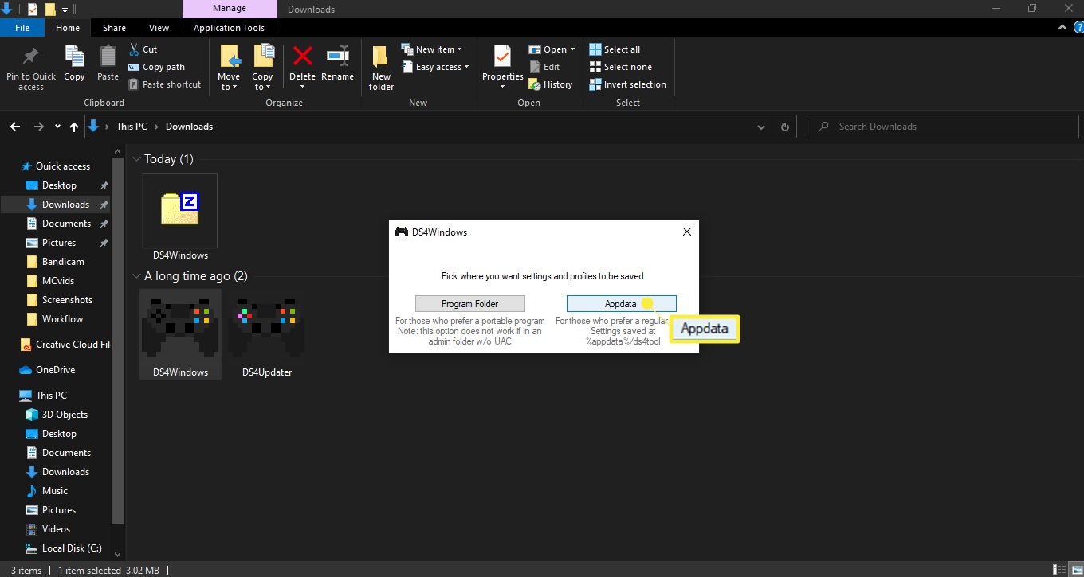Choose Appdata in DS4Windows dialog
1084x577 pixels.
click(x=621, y=303)
